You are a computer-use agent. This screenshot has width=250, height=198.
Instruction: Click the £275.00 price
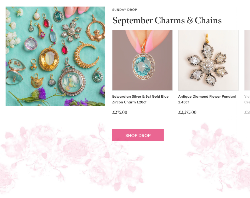click(x=120, y=112)
